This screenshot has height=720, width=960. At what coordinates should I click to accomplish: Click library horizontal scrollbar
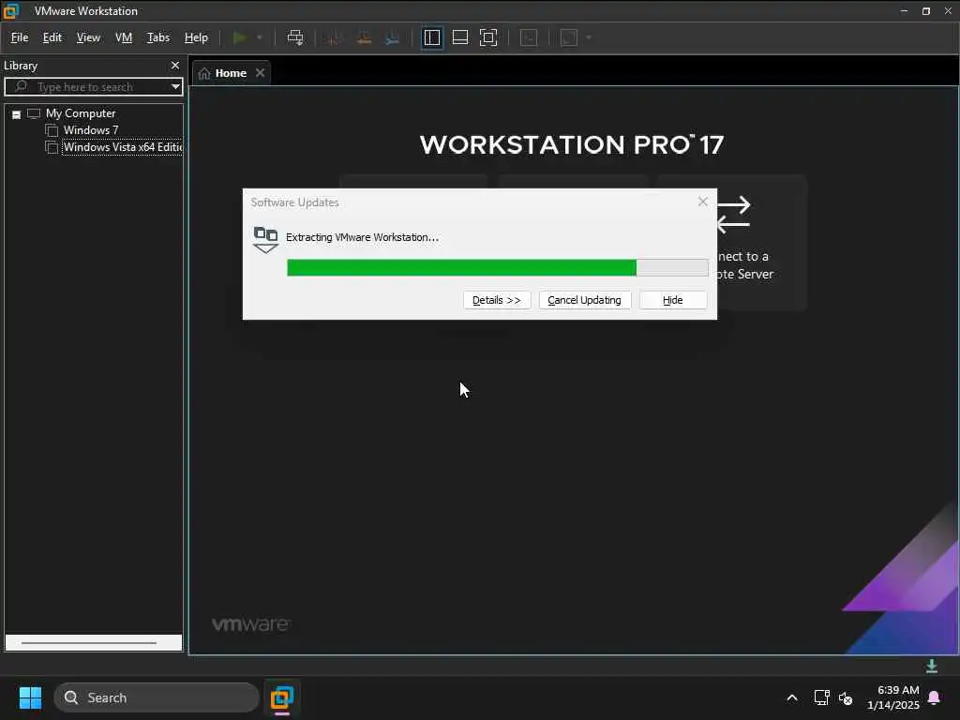click(89, 643)
